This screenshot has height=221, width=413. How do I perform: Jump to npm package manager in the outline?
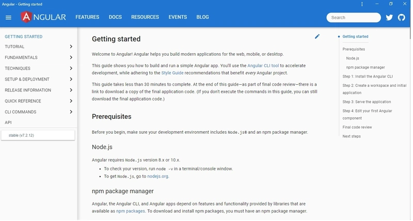[x=366, y=68]
